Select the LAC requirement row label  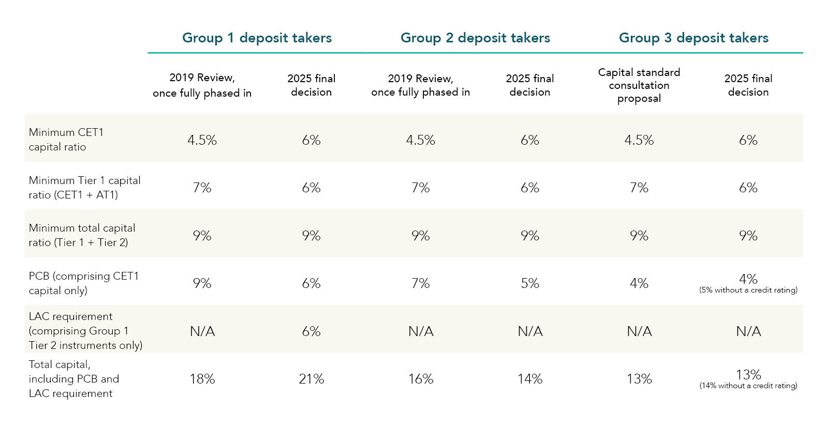pyautogui.click(x=85, y=331)
